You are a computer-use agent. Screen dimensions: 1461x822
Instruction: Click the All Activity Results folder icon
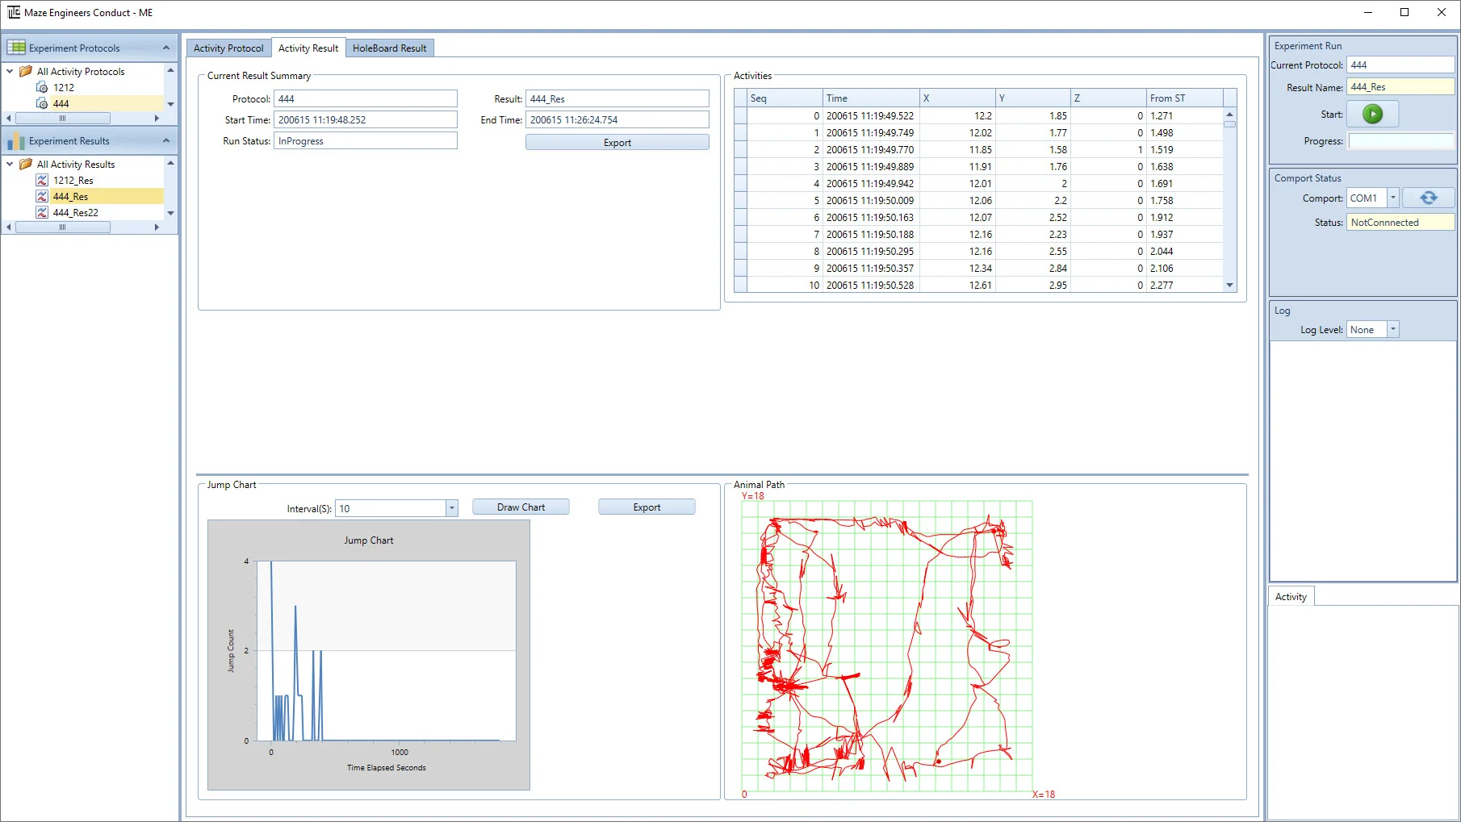(x=26, y=165)
